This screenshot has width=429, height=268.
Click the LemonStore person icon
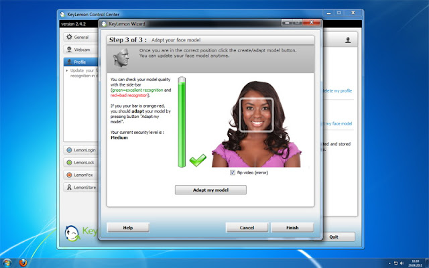69,188
